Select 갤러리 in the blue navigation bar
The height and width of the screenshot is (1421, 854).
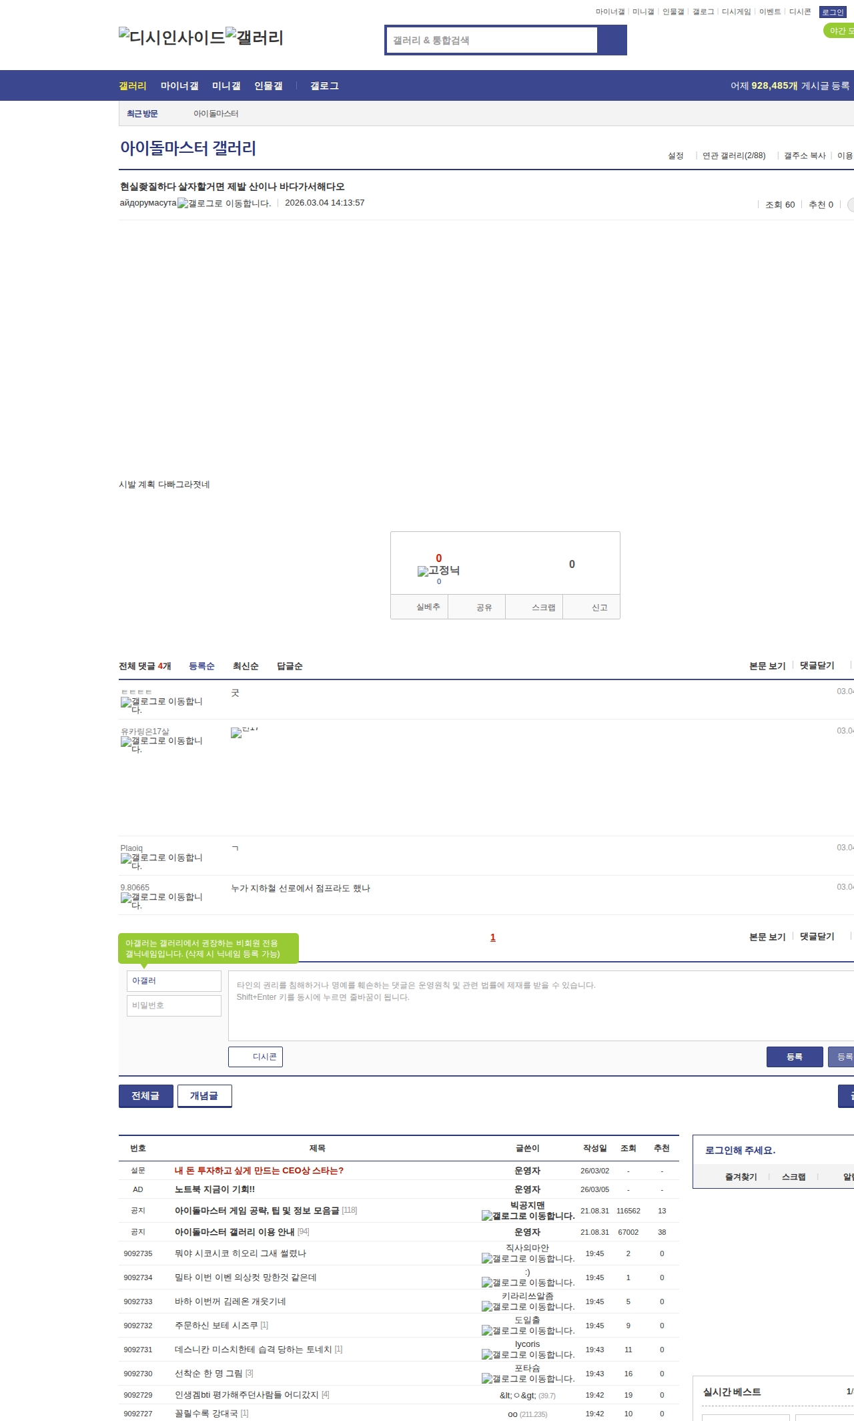tap(133, 86)
